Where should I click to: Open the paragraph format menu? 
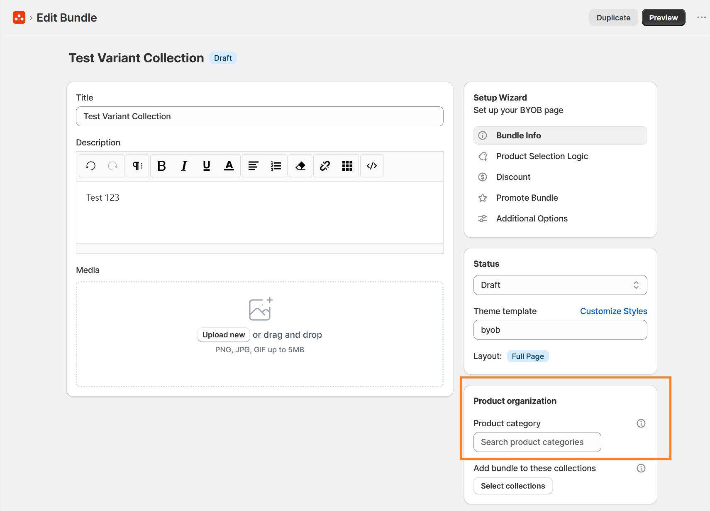coord(137,166)
